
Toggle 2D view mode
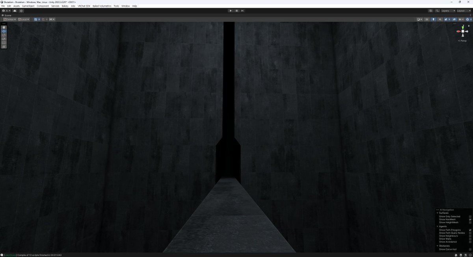click(x=427, y=19)
